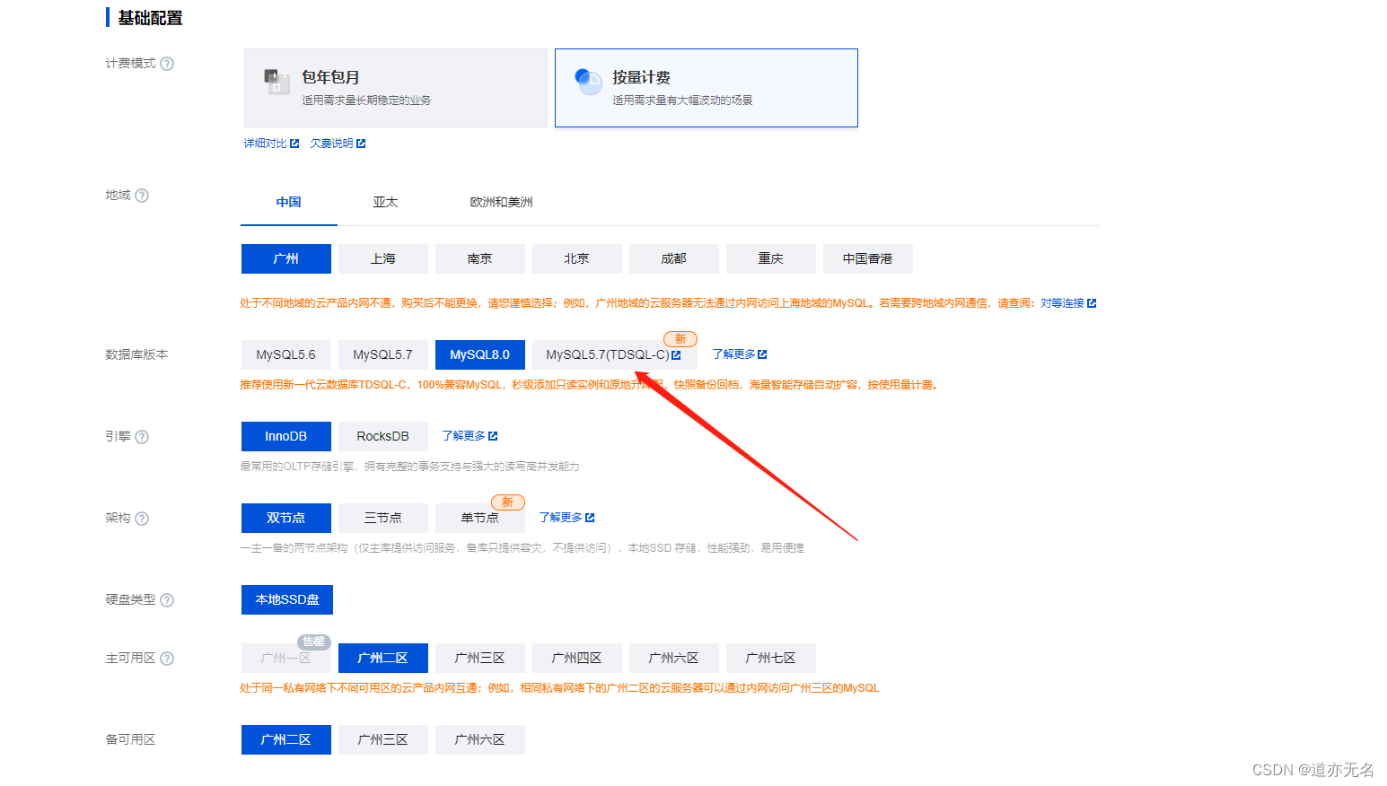
Task: Select 广州六区 as primary zone
Action: (x=674, y=658)
